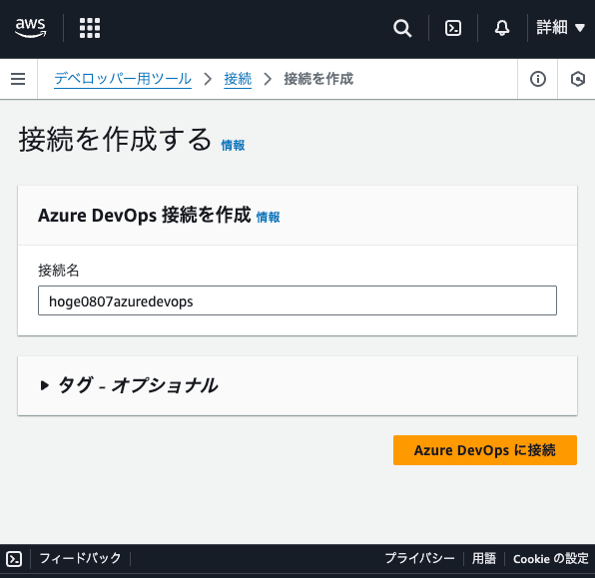Open フィードバック in footer
The height and width of the screenshot is (578, 595).
point(80,558)
